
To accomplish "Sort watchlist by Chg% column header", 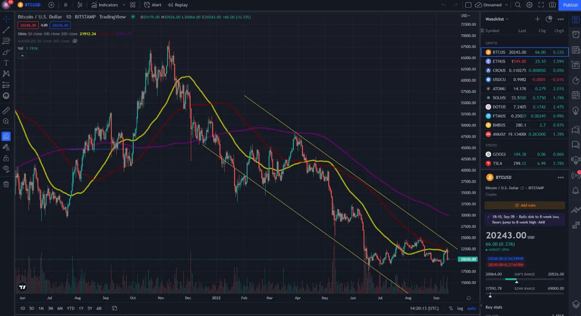I will coord(559,31).
